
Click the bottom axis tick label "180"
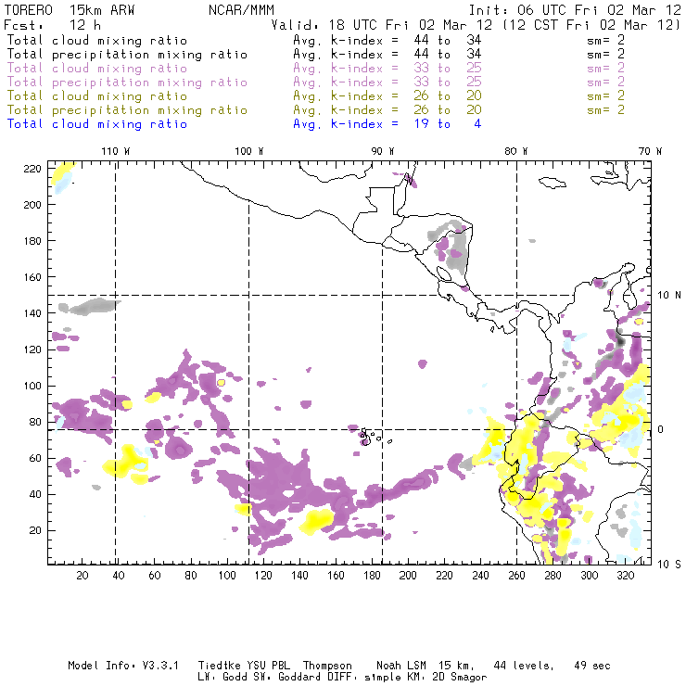coord(372,576)
